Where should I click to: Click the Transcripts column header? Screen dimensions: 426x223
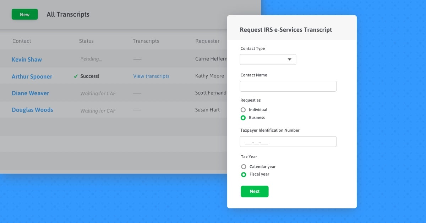[146, 41]
